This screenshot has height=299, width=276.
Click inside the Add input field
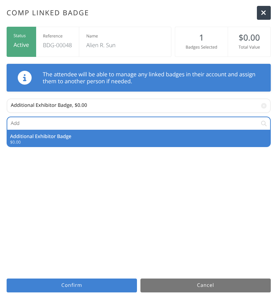[x=104, y=123]
